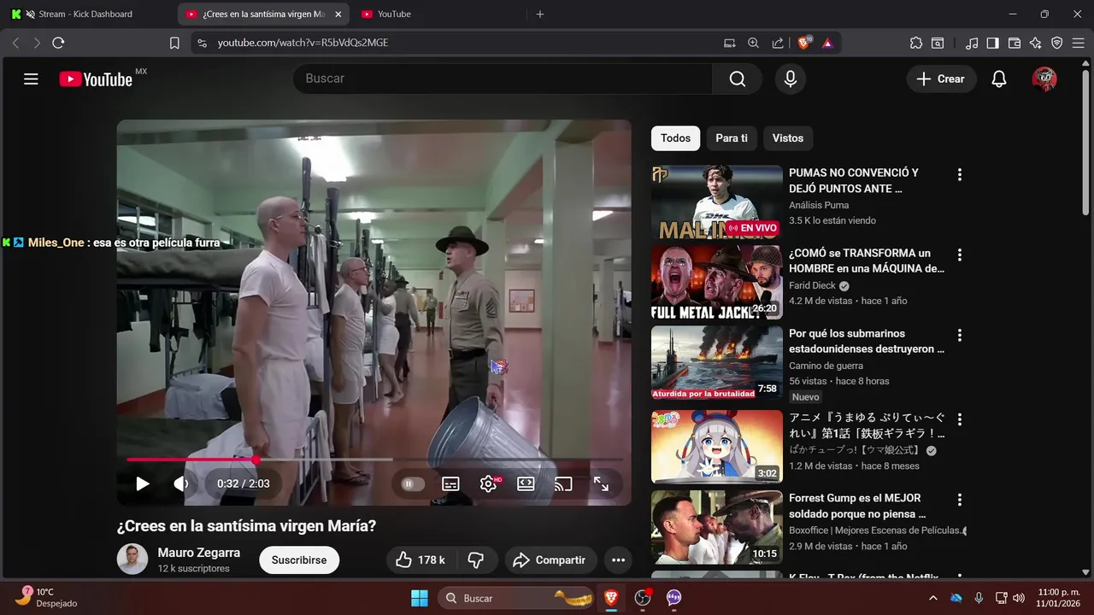Reload the page

point(58,43)
